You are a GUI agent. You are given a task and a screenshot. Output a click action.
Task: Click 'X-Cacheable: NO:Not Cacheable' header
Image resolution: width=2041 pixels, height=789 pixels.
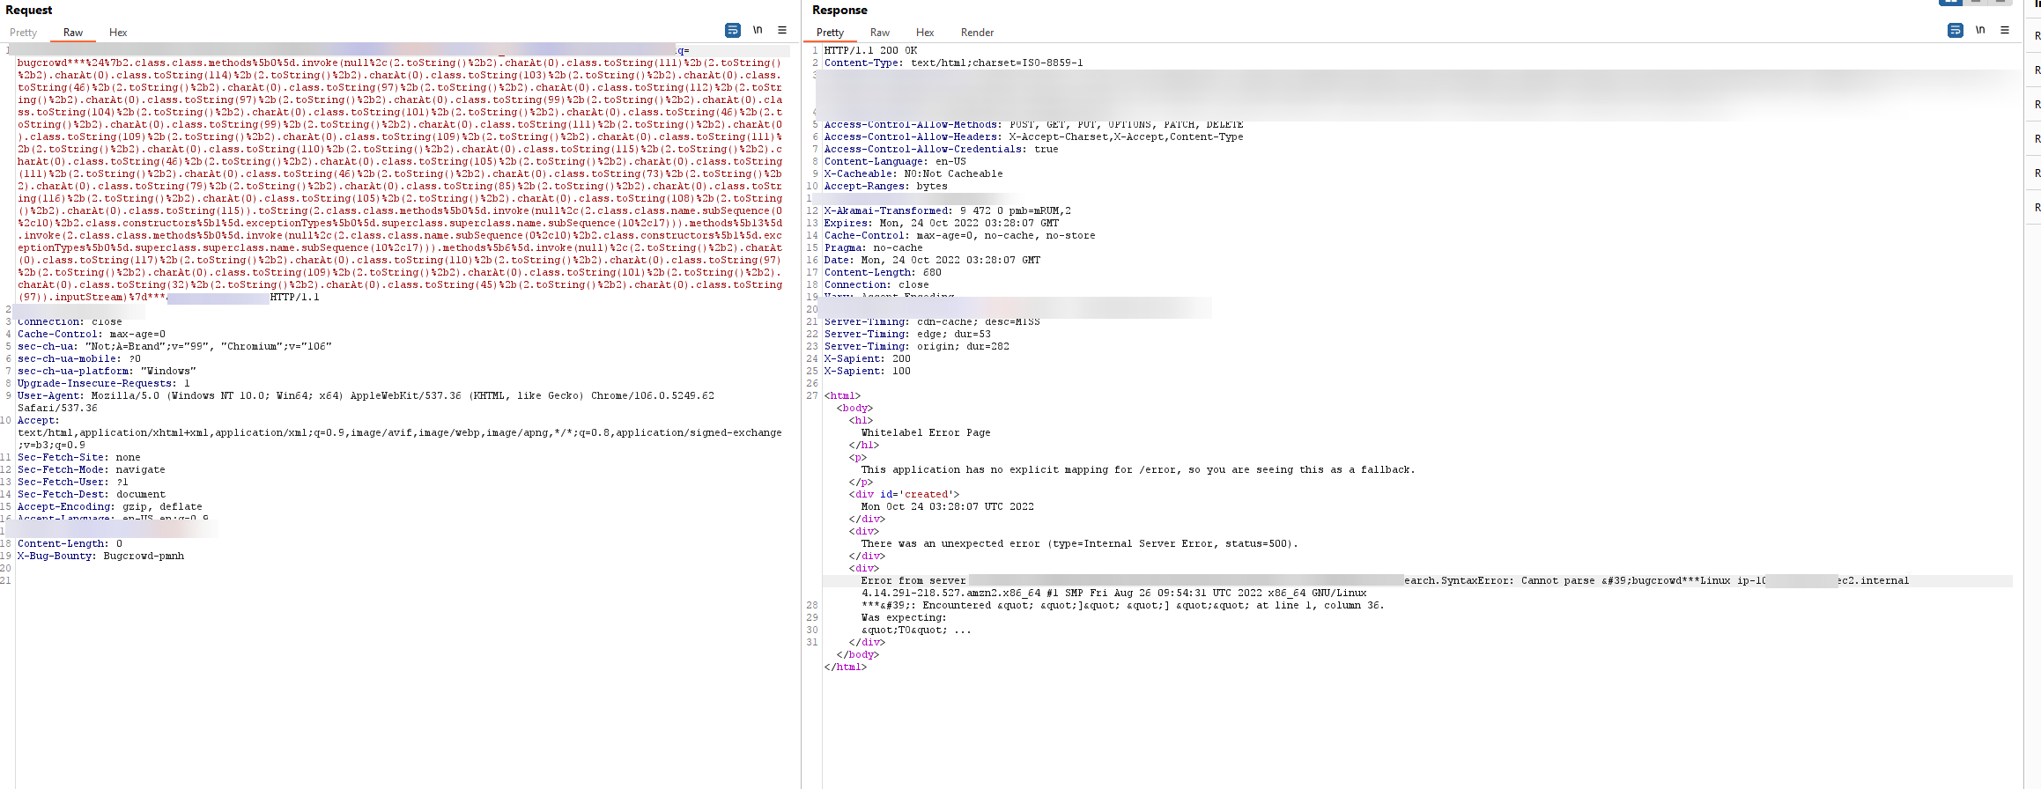click(913, 174)
